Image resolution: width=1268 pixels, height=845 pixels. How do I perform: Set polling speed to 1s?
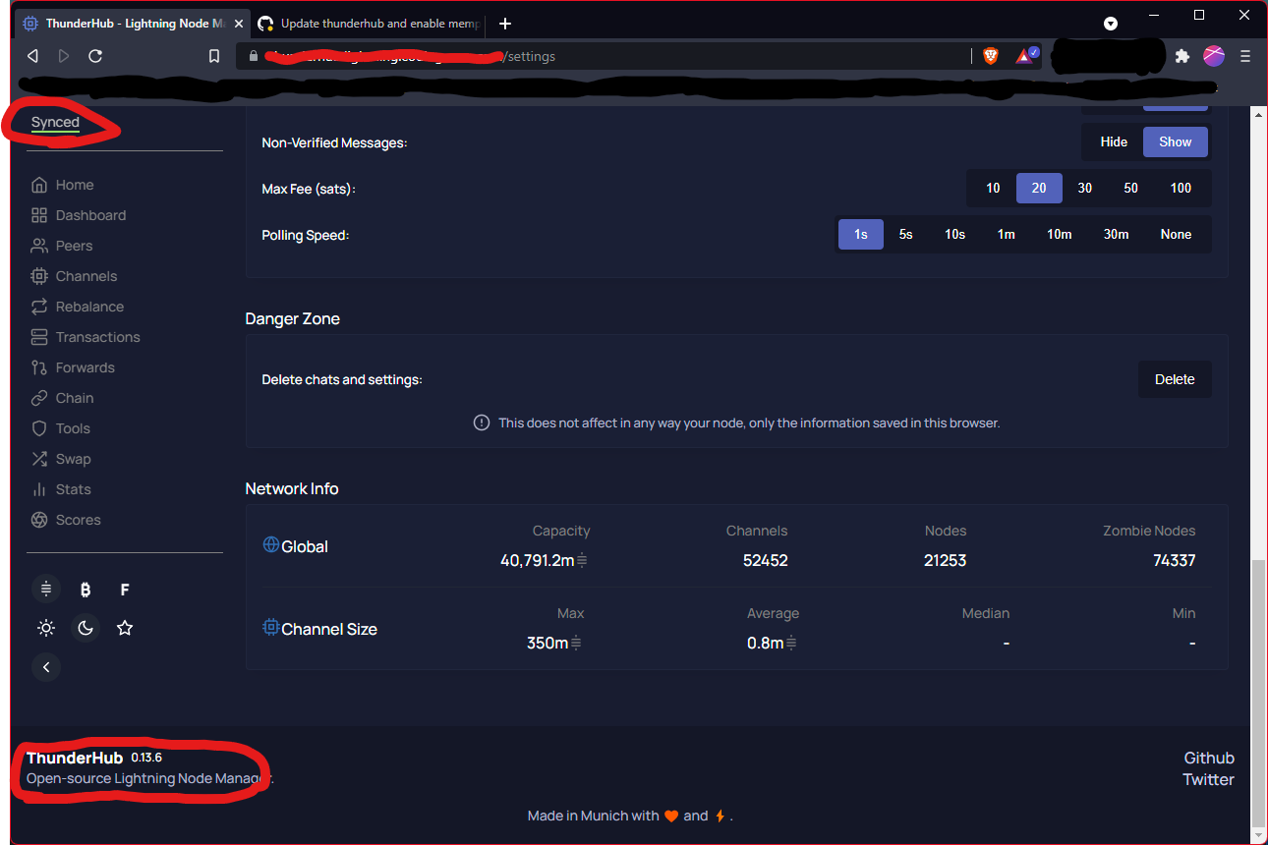pos(861,234)
